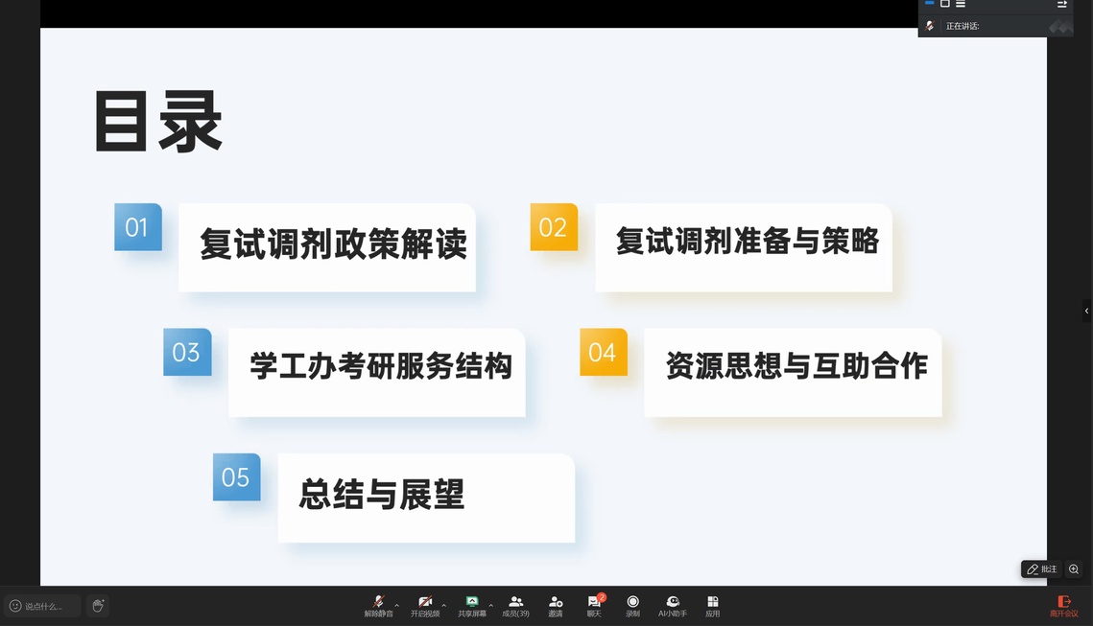Click the blue 03 number badge
Screen dimensions: 1093x626
(187, 353)
